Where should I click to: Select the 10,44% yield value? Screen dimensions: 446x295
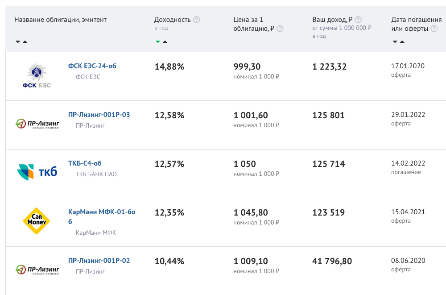click(x=169, y=262)
